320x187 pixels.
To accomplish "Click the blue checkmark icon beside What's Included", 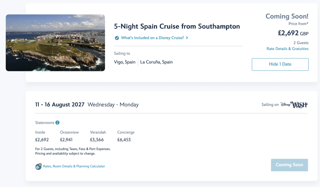I will 116,38.
